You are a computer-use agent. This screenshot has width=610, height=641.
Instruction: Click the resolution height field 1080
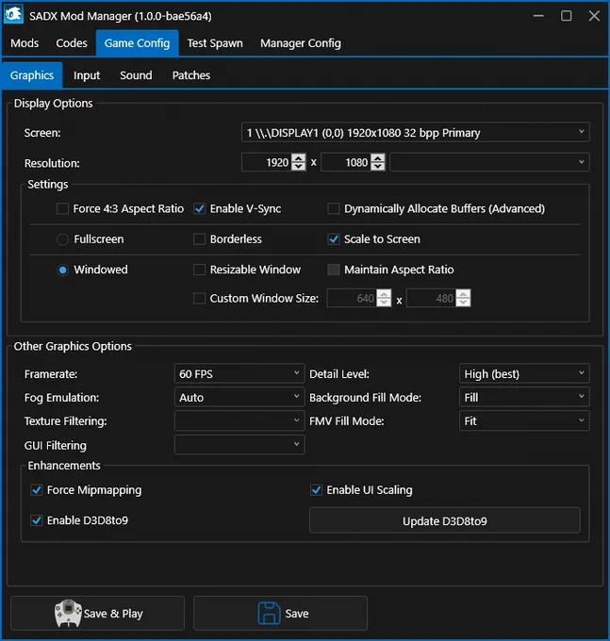(346, 162)
